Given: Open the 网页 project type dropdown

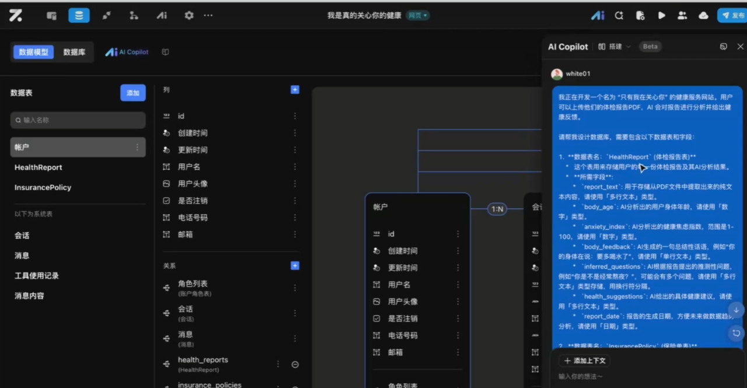Looking at the screenshot, I should click(418, 16).
